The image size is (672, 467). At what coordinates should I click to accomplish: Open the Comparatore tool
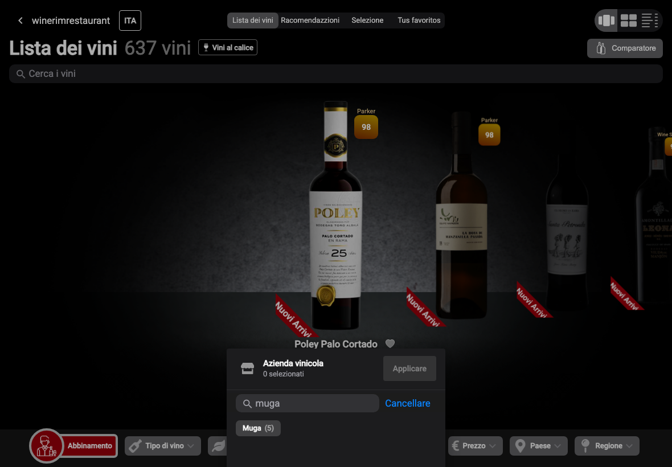[624, 48]
